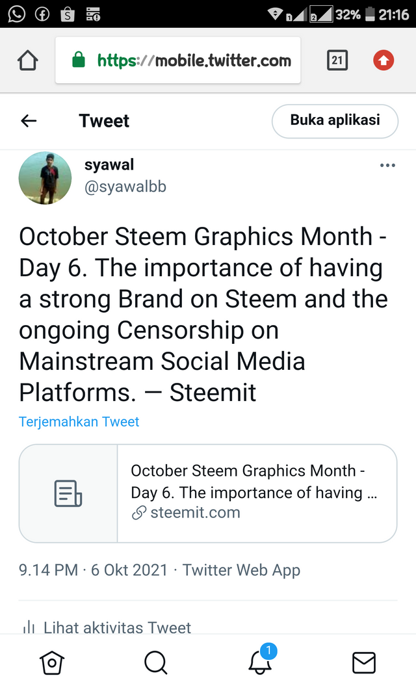Focus the mobile.twitter.com address bar

coord(178,60)
